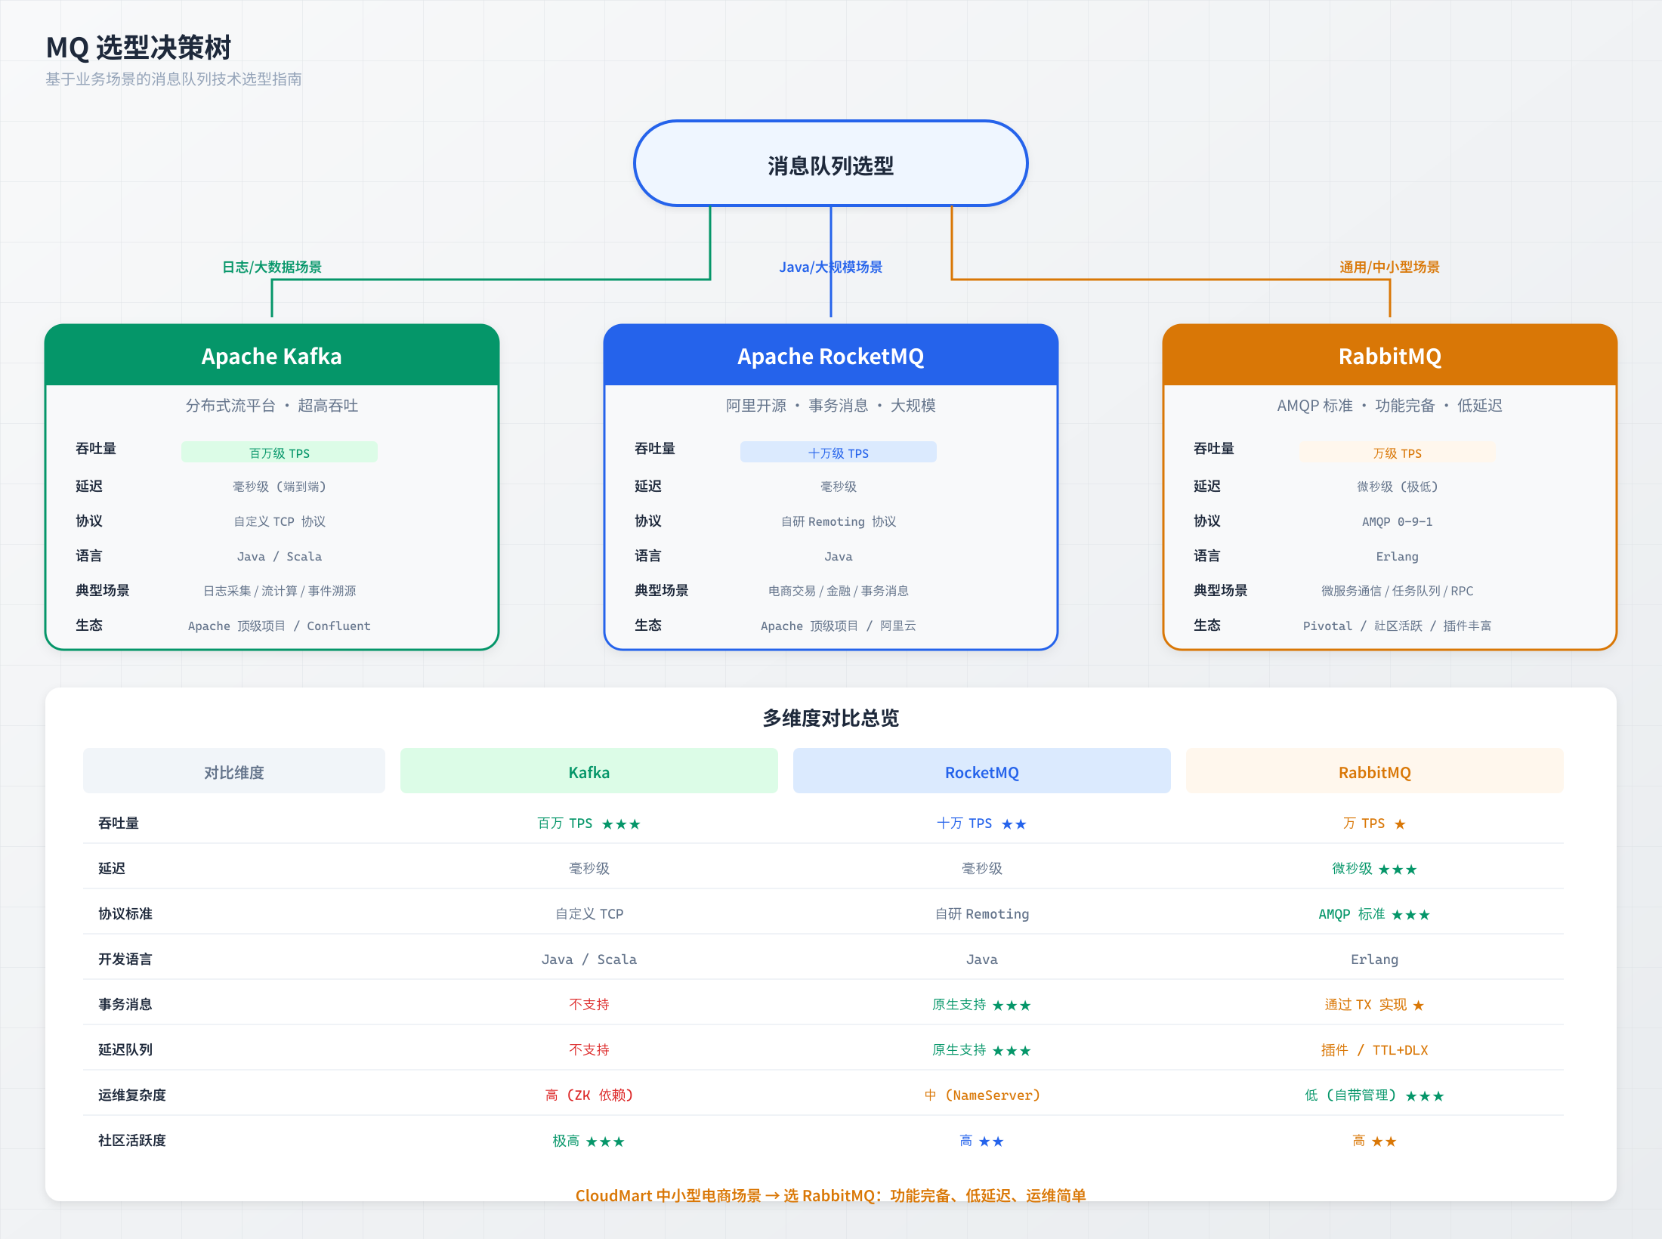This screenshot has width=1662, height=1239.
Task: Click the "万级 TPS" badge in RabbitMQ card
Action: point(1398,453)
